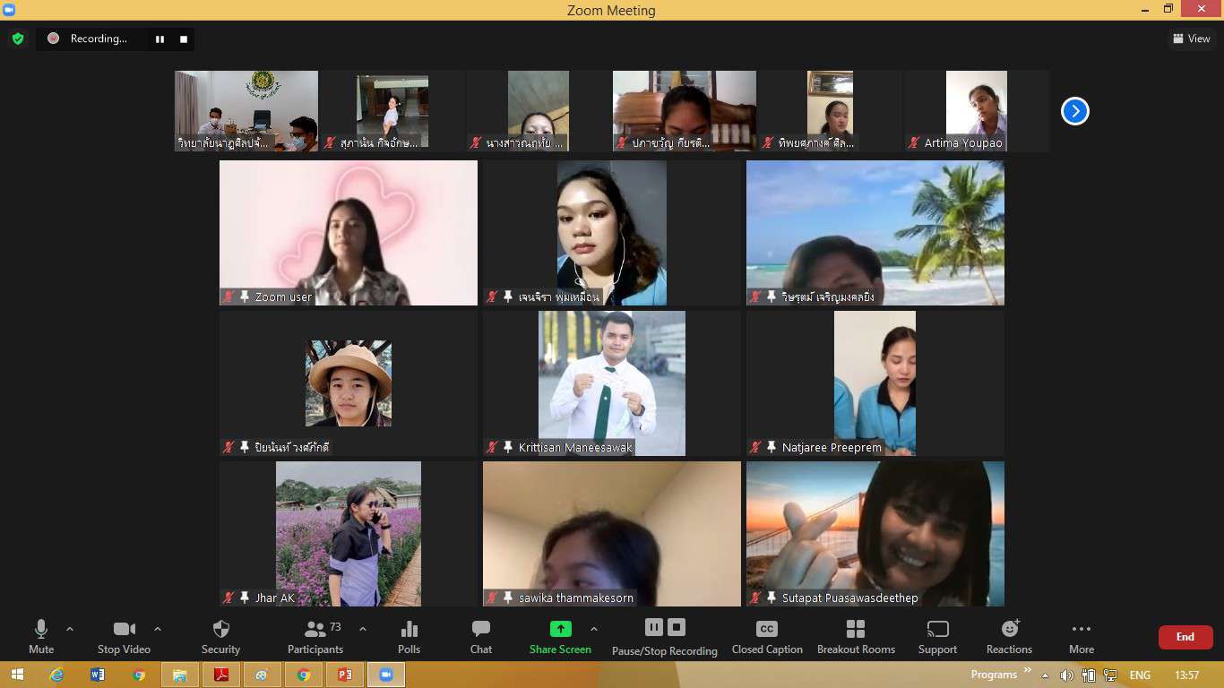Screen dimensions: 1224x688
Task: Enable Closed Caption
Action: click(x=767, y=637)
